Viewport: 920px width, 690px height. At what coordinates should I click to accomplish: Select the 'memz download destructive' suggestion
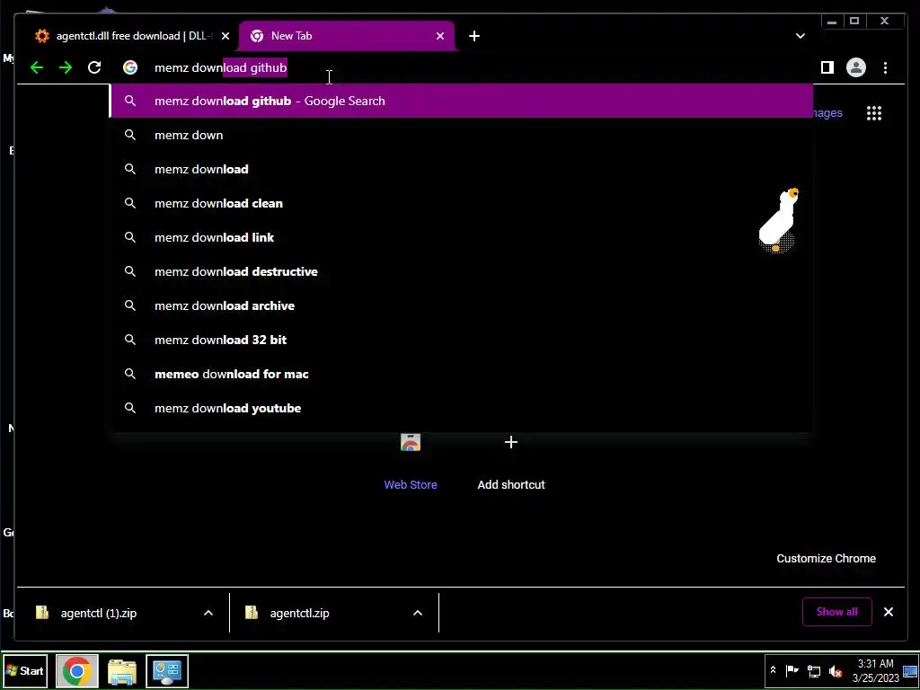click(461, 271)
